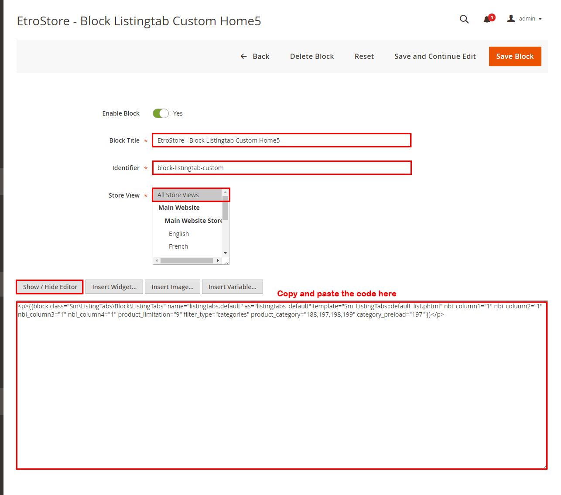This screenshot has height=495, width=561.
Task: Click Insert Variable... button
Action: click(x=233, y=287)
